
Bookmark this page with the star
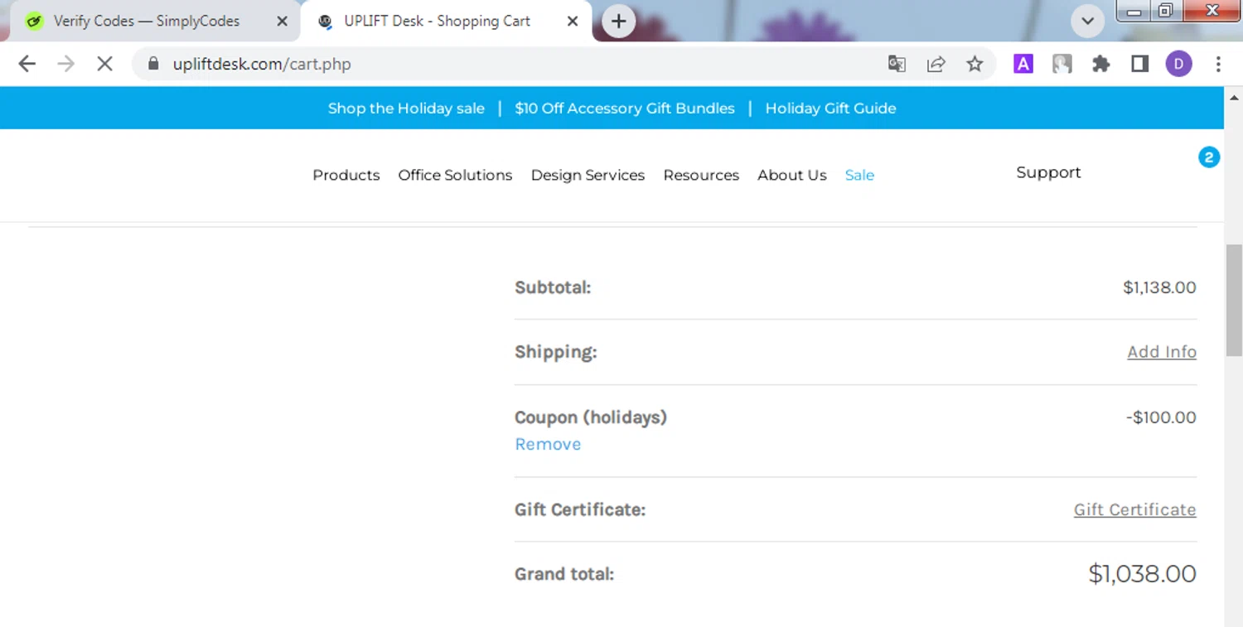coord(975,64)
